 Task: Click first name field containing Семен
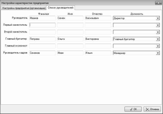[70, 18]
